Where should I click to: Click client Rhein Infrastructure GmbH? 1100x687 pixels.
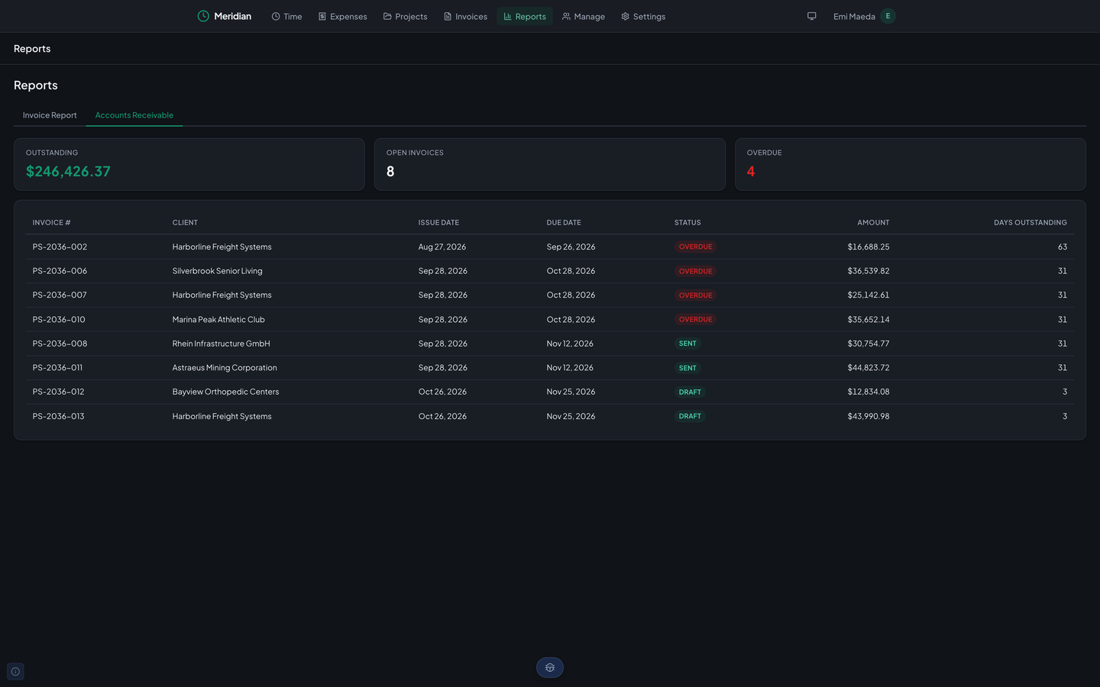coord(222,343)
